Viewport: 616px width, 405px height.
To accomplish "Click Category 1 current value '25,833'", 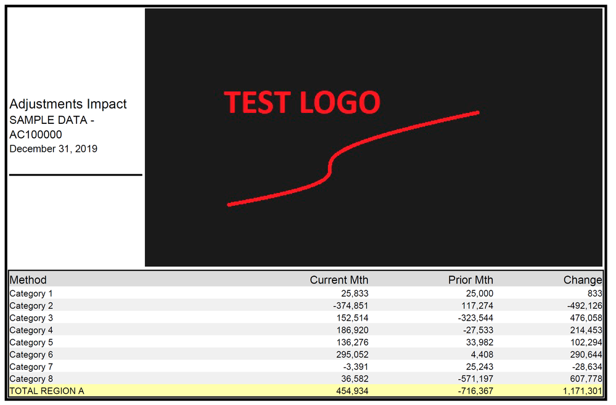I will coord(355,293).
